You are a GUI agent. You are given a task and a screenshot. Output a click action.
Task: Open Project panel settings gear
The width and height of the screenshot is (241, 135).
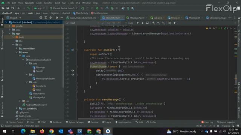pos(57,18)
